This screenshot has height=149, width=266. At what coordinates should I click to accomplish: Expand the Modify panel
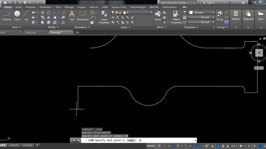click(53, 27)
